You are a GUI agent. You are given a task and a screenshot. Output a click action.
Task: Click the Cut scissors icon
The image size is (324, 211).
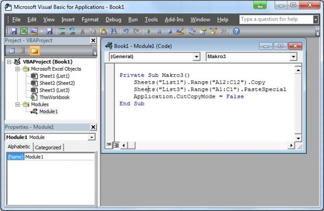pyautogui.click(x=82, y=31)
